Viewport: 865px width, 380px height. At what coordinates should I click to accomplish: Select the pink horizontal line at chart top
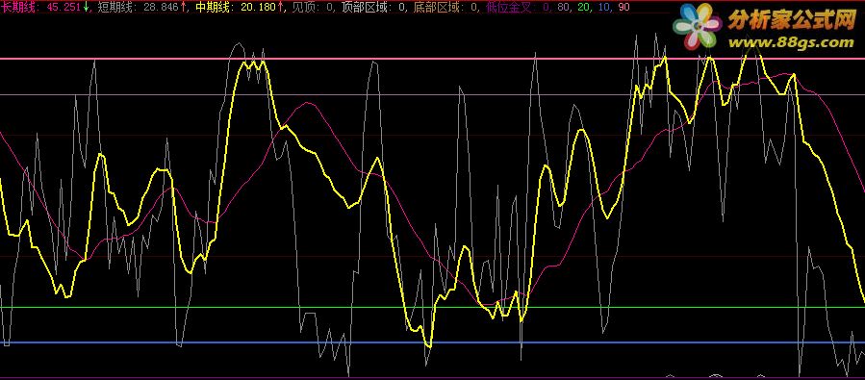[433, 58]
